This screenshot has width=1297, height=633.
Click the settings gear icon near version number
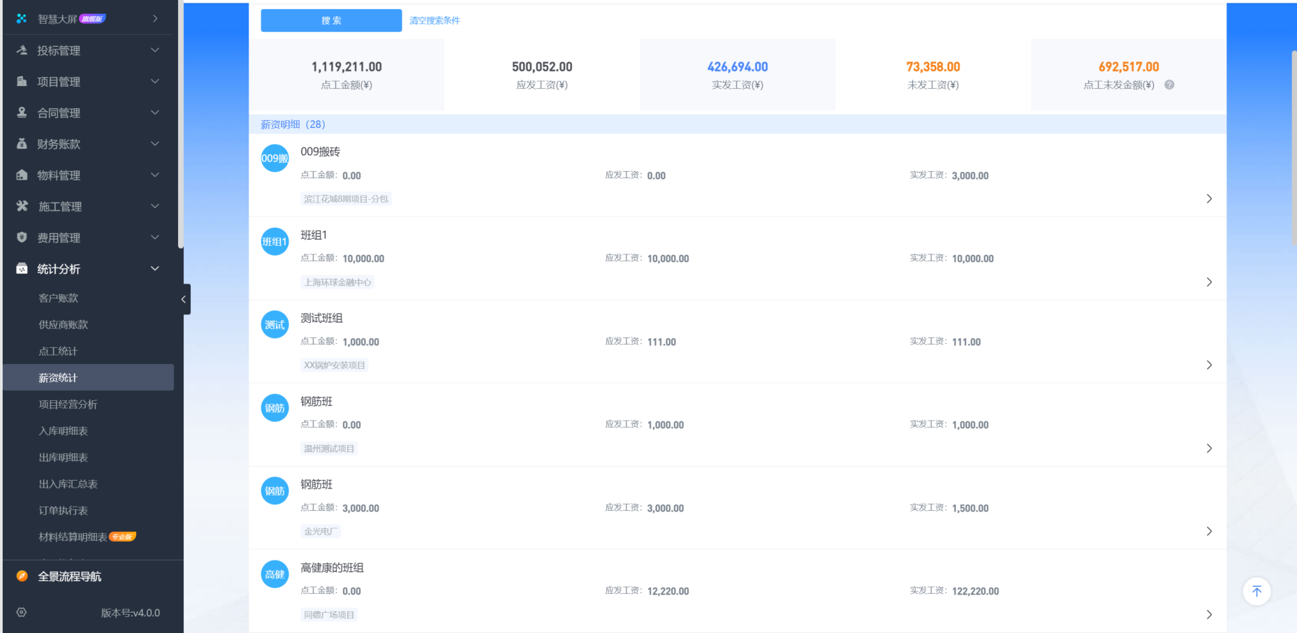tap(22, 612)
